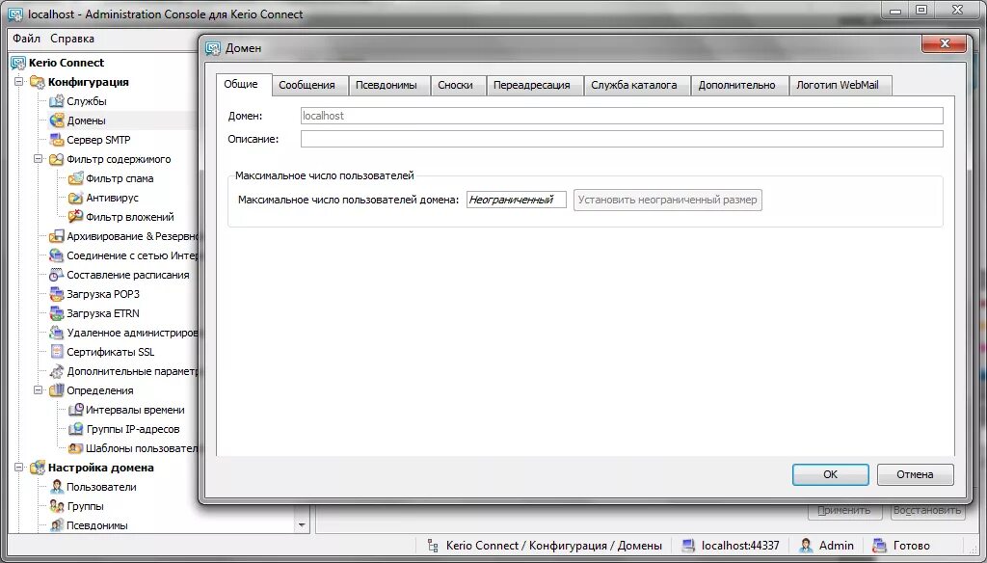Click the Домен dialog title icon
The width and height of the screenshot is (987, 563).
click(213, 48)
